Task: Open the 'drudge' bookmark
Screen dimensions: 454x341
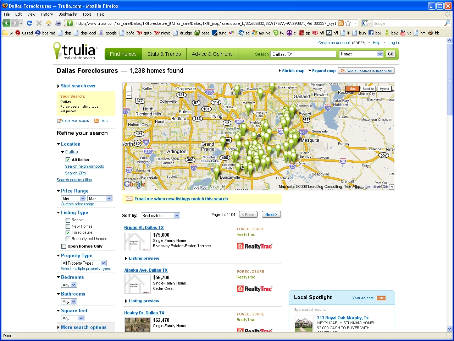Action: pyautogui.click(x=182, y=33)
